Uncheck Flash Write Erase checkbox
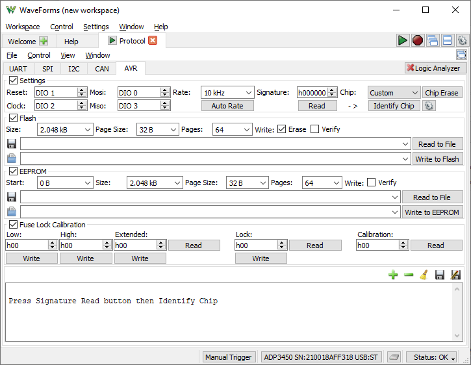471x365 pixels. point(281,129)
